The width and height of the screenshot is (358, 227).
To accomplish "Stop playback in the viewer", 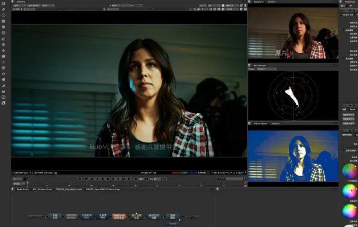I will [108, 179].
